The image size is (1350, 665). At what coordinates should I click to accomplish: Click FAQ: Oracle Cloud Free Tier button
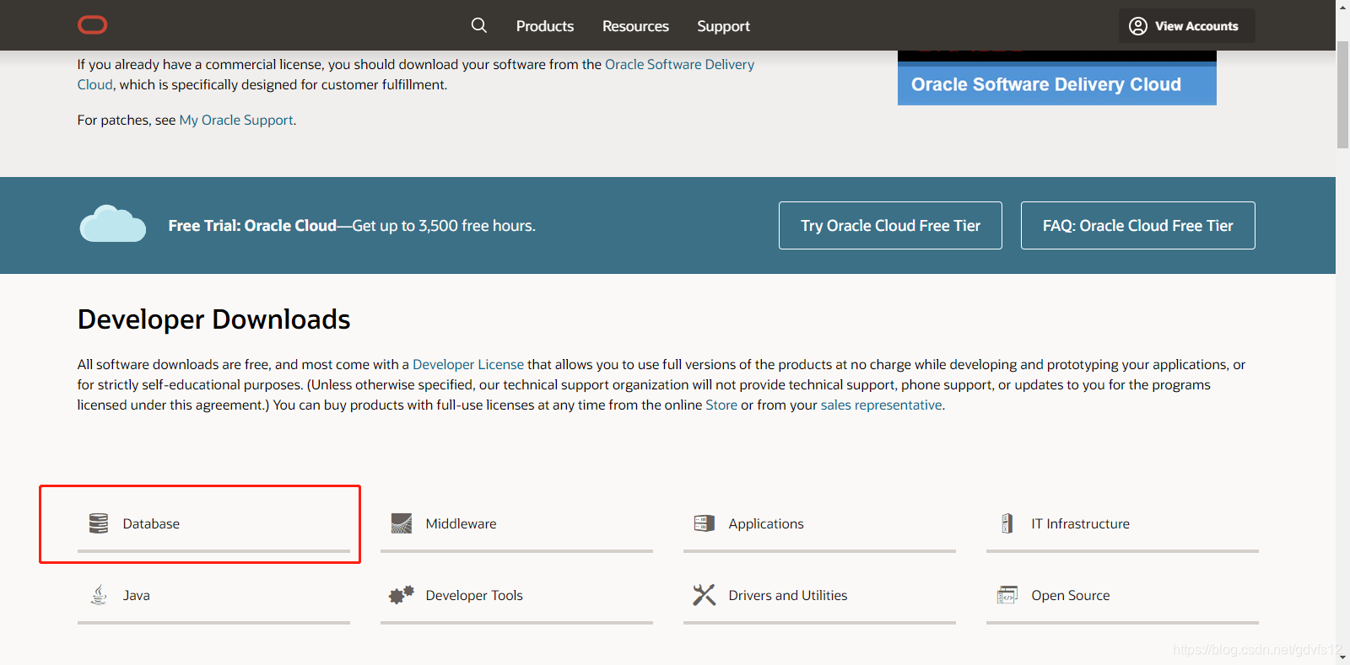1138,225
